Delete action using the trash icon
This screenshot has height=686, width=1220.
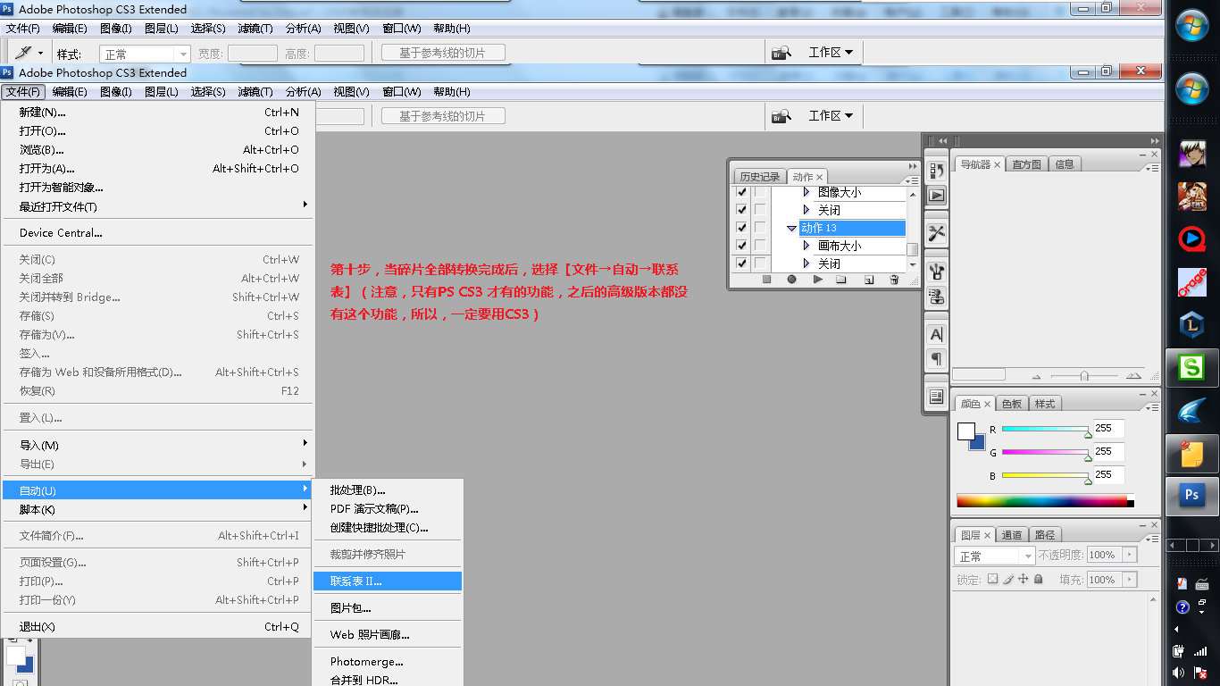(x=894, y=280)
